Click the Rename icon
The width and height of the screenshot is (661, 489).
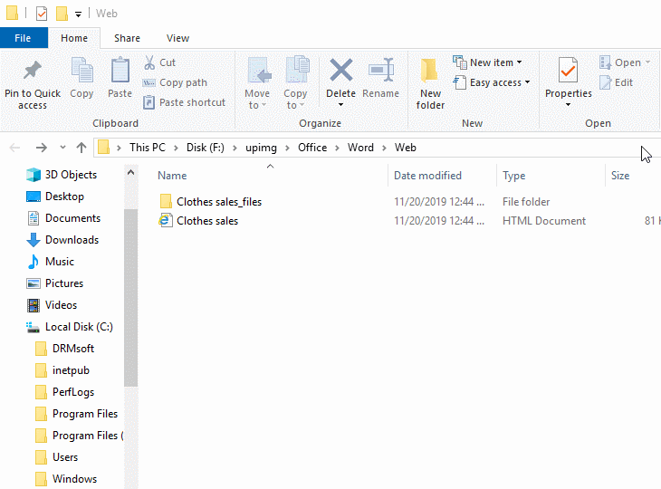coord(380,71)
